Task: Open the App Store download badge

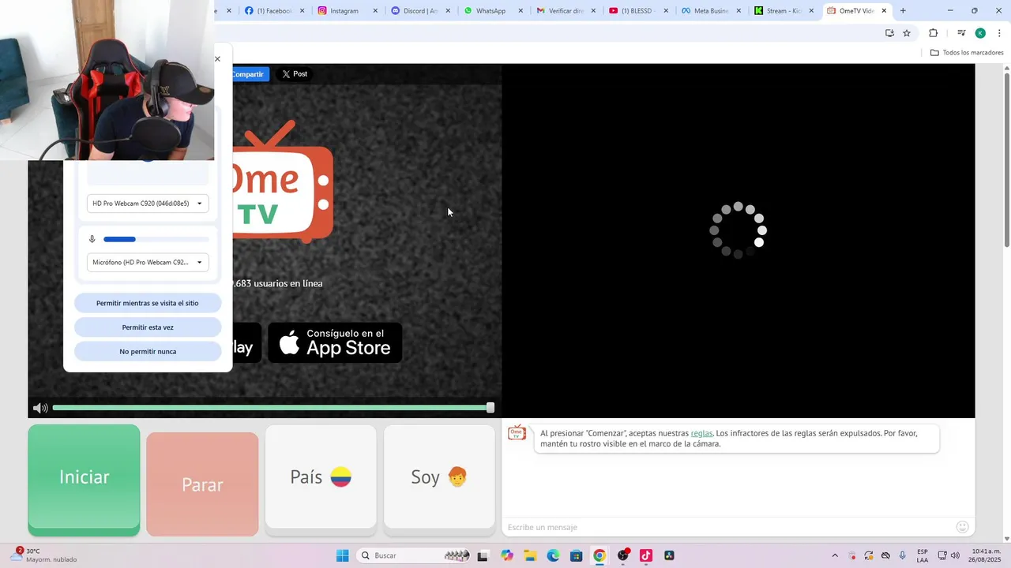Action: (x=335, y=342)
